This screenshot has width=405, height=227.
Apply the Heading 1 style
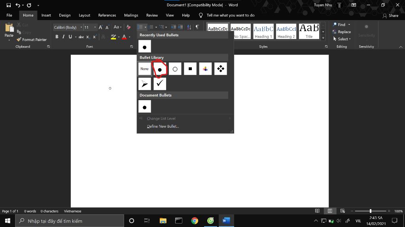click(x=263, y=32)
